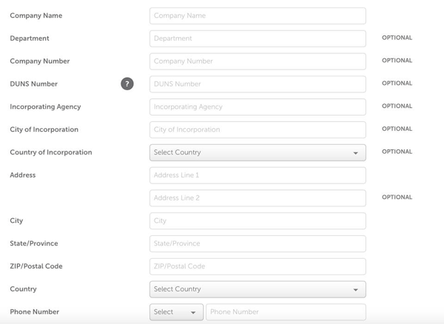The width and height of the screenshot is (444, 324).
Task: Click the arrow on the Country selector
Action: pyautogui.click(x=355, y=290)
